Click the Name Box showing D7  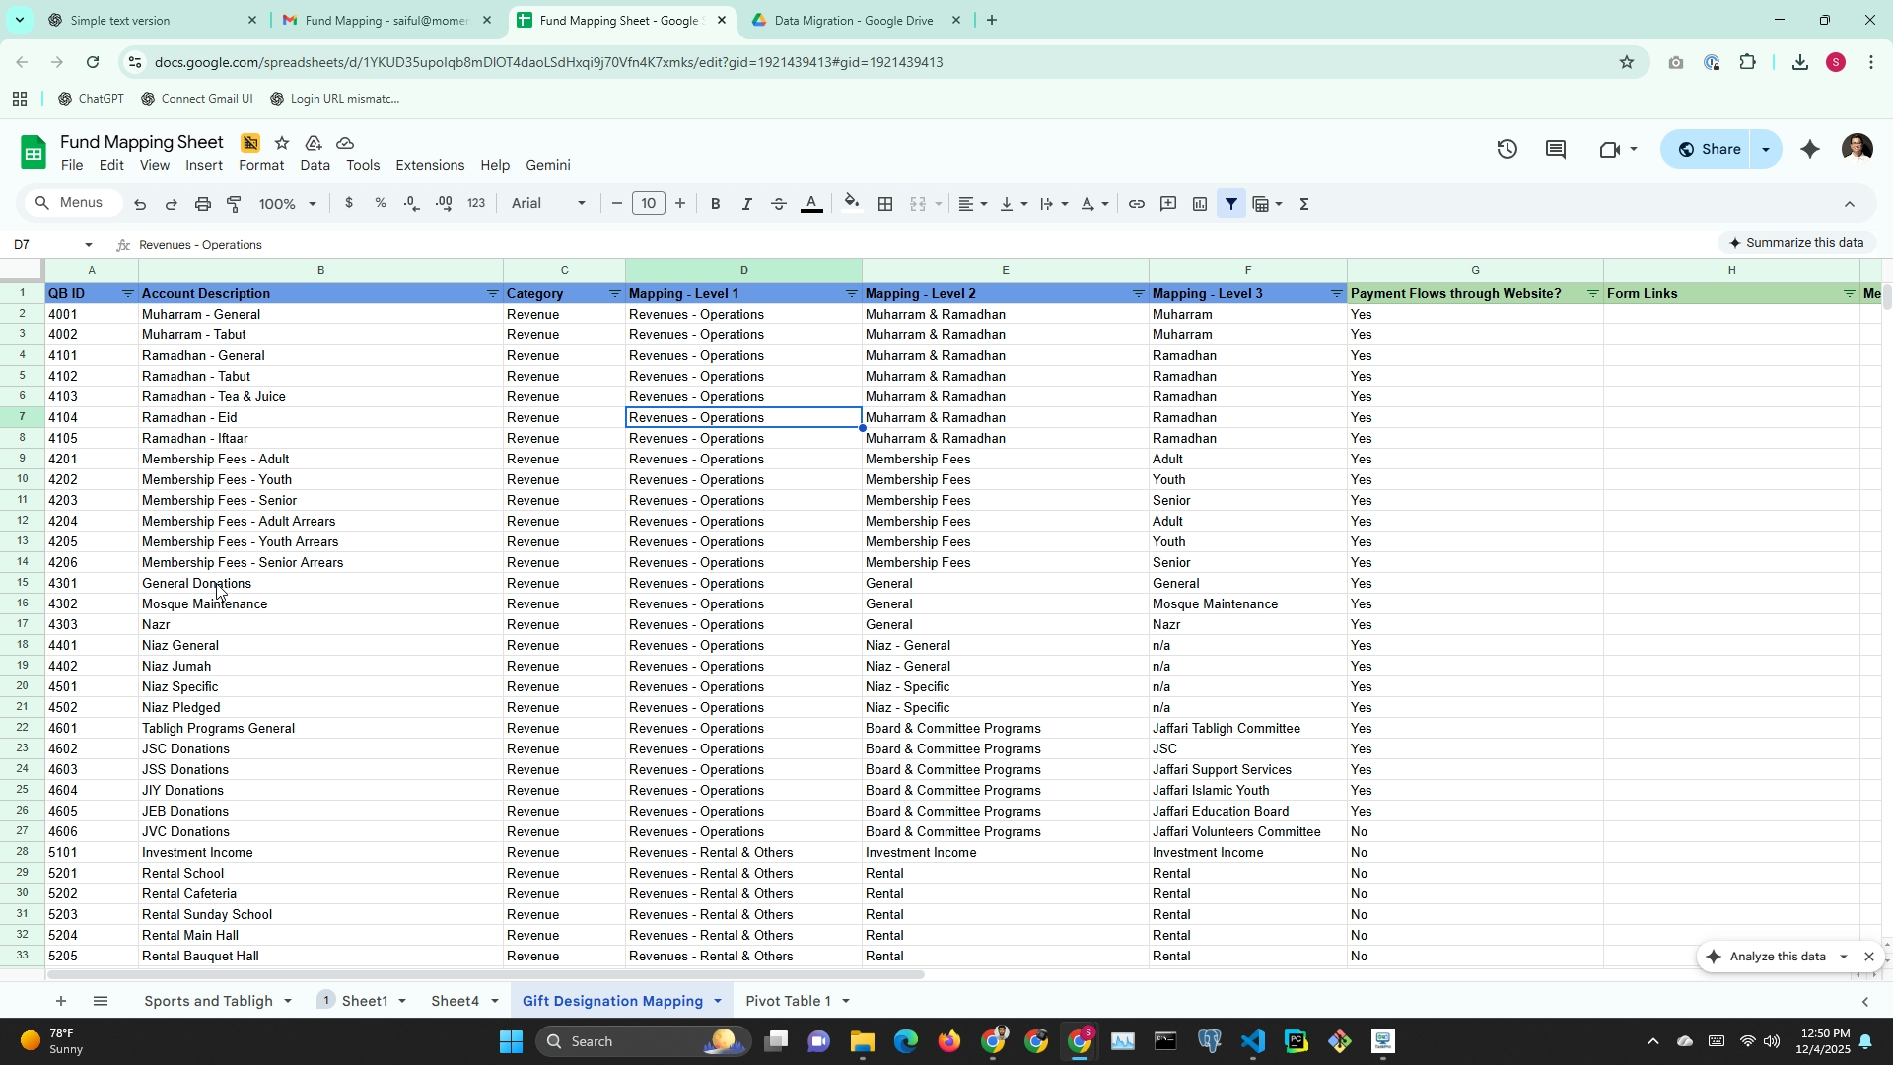(39, 245)
